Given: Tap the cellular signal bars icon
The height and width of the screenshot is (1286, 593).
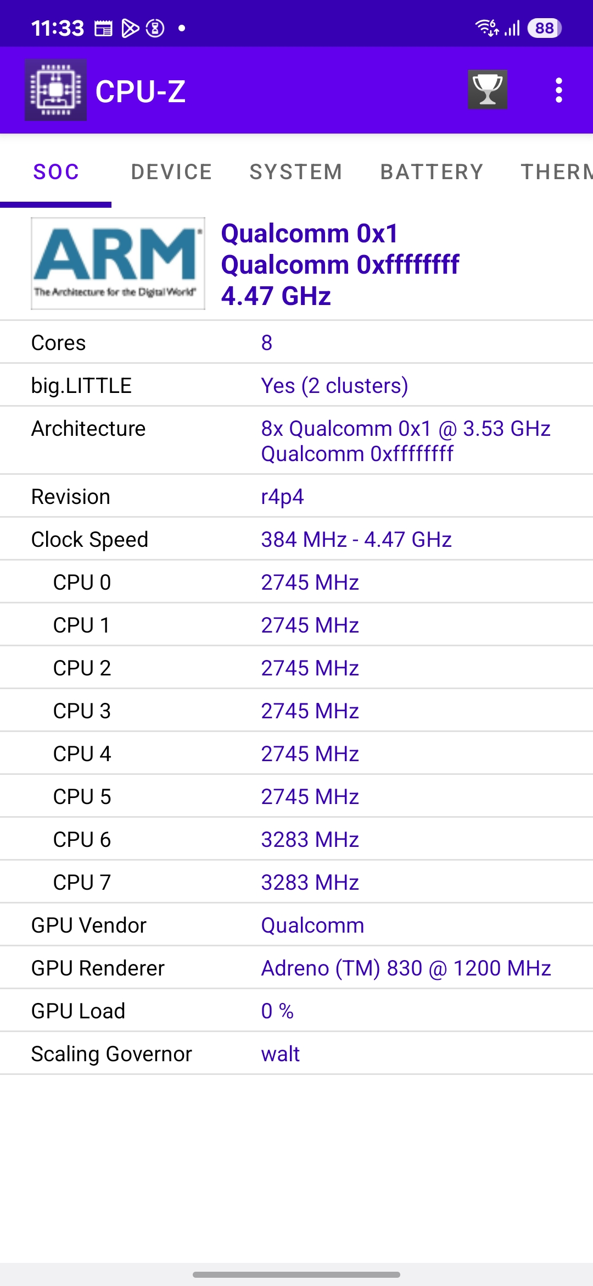Looking at the screenshot, I should (x=512, y=28).
